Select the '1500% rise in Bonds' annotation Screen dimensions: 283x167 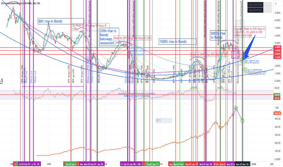tap(178, 42)
